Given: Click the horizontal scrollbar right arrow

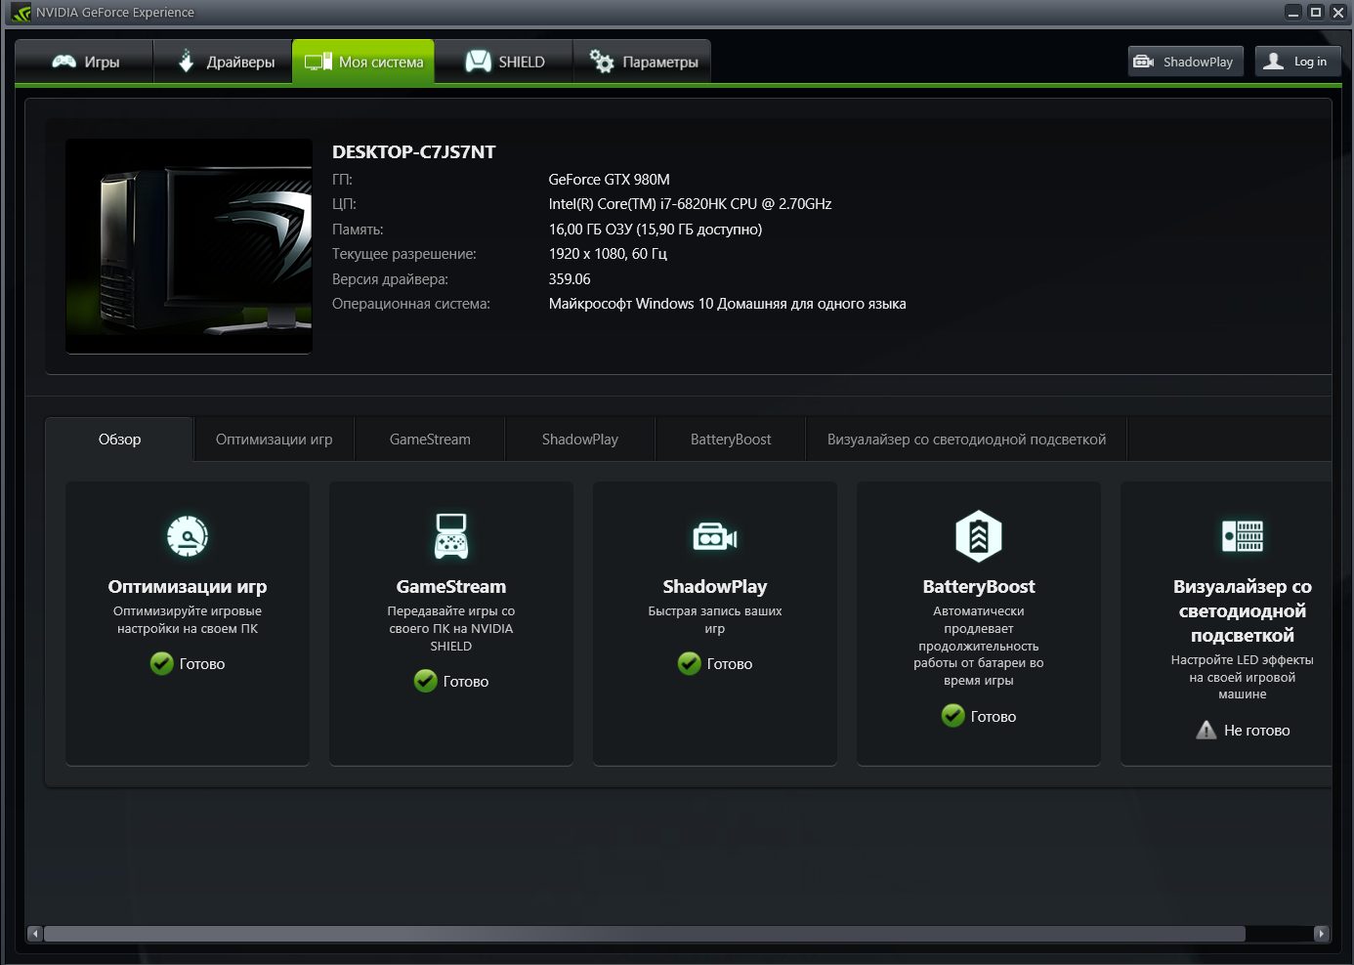Looking at the screenshot, I should click(1321, 934).
